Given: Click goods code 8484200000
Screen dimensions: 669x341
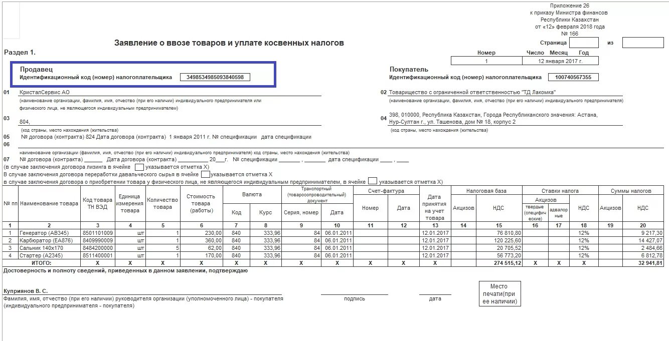Looking at the screenshot, I should point(98,248).
